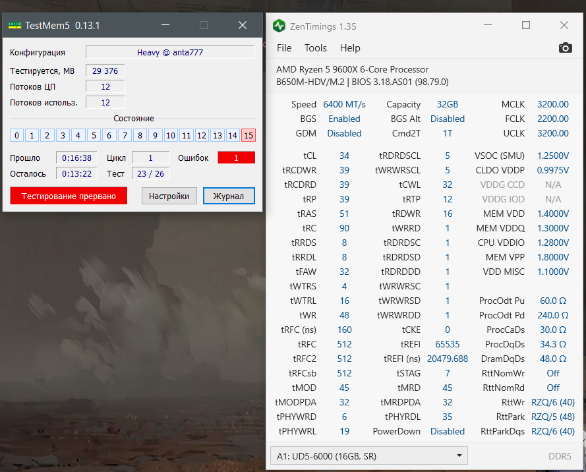Viewport: 586px width, 472px height.
Task: Click the tCL value 34
Action: click(344, 156)
